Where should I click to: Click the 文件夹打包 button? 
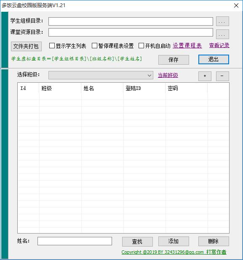(26, 46)
